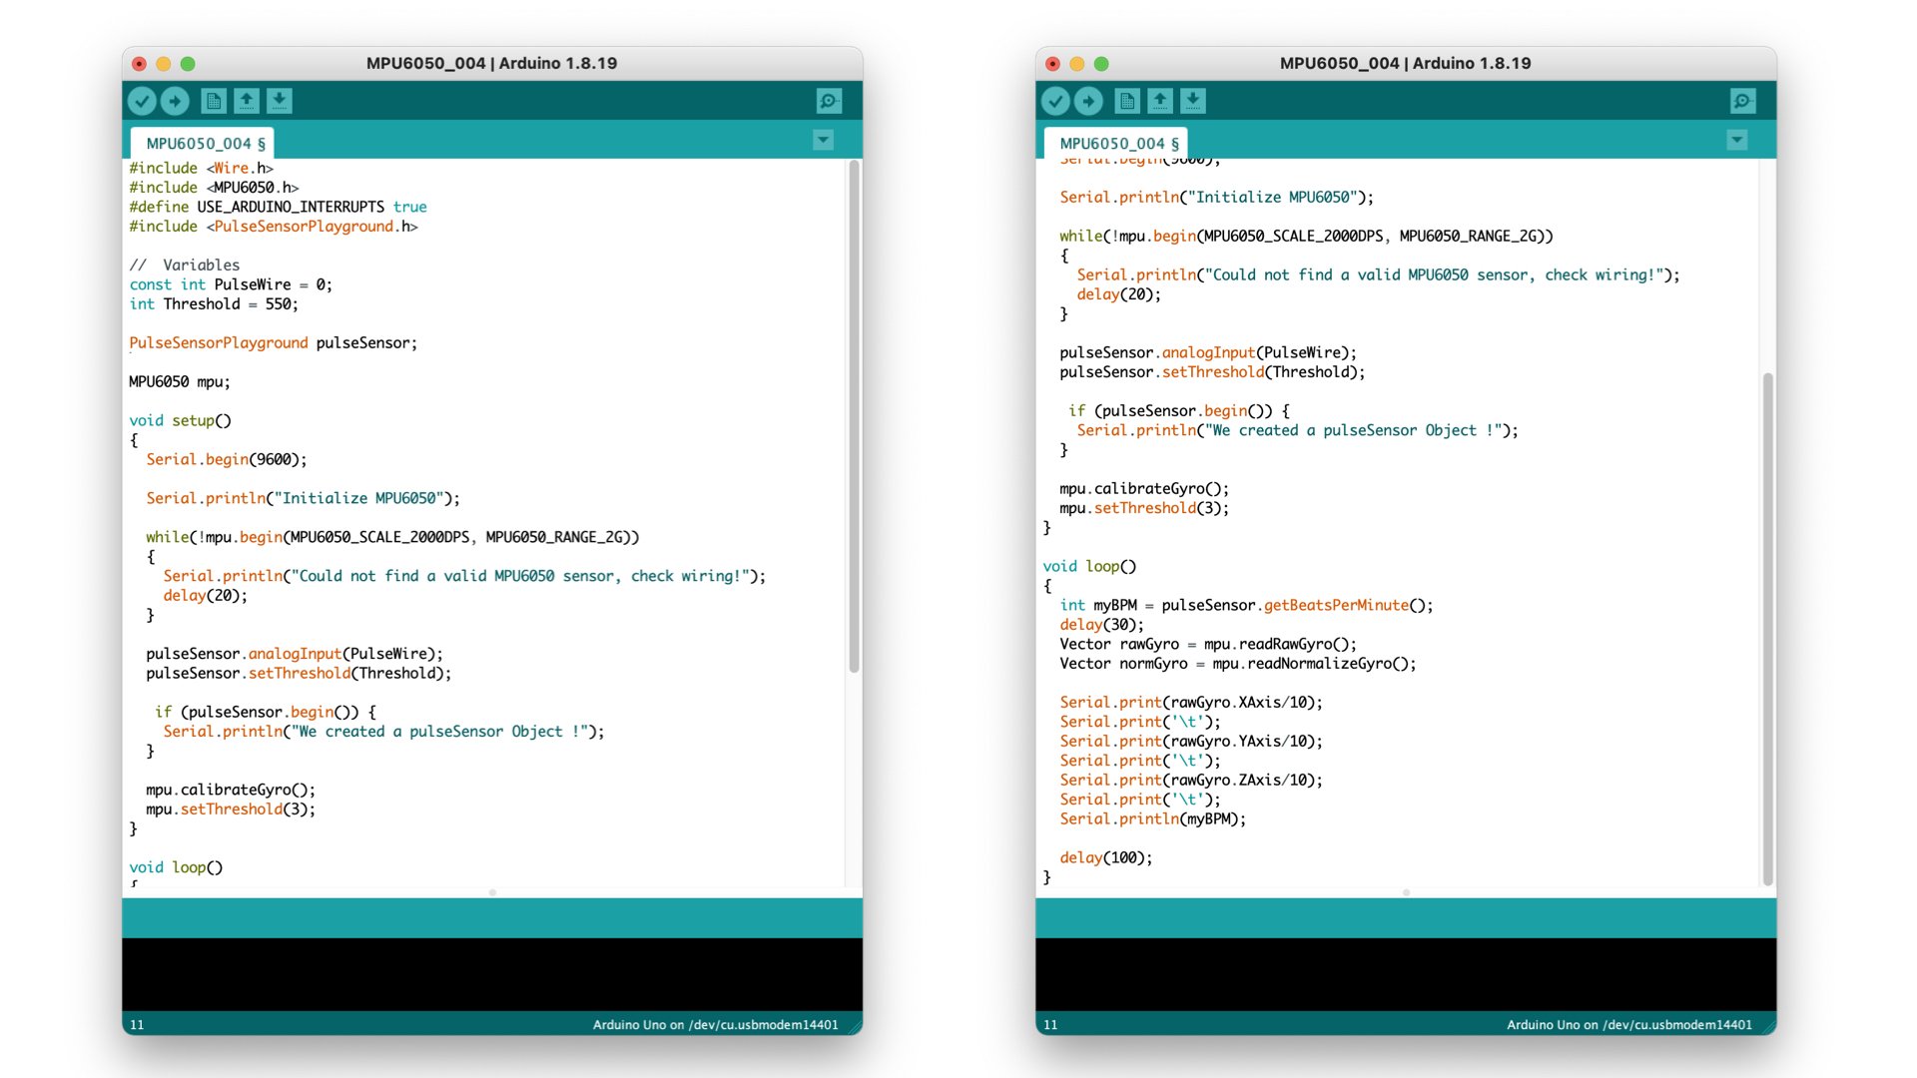Create new sketch in right window toolbar
This screenshot has width=1917, height=1078.
pos(1126,101)
